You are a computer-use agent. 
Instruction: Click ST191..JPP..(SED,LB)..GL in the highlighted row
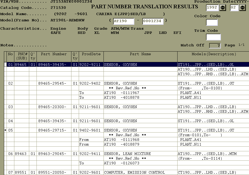click(206, 65)
